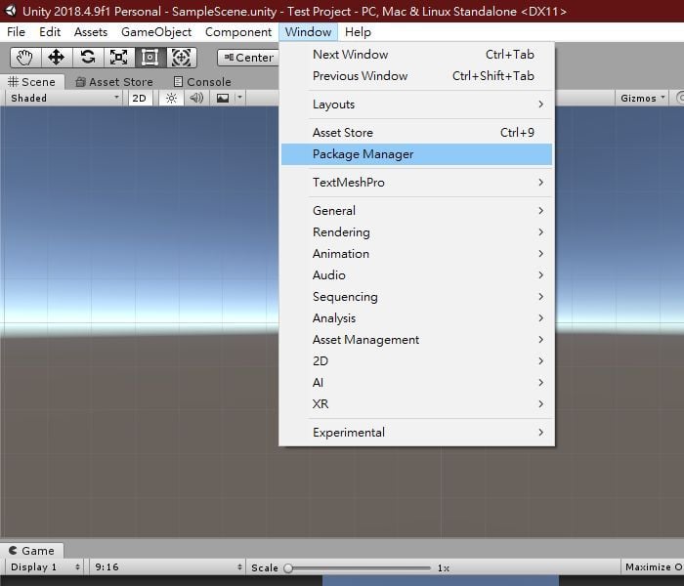Open the GameObject menu
Screen dimensions: 684x586
tap(156, 32)
